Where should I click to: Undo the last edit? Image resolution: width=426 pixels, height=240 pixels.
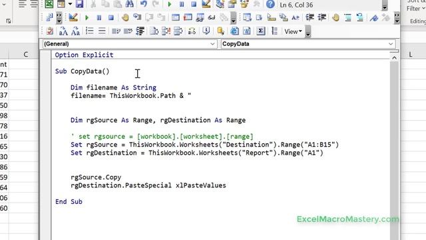point(144,4)
